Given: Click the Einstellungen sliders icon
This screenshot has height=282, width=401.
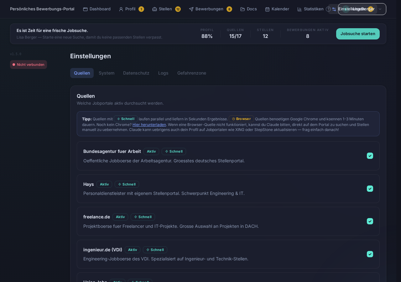Looking at the screenshot, I should [334, 9].
